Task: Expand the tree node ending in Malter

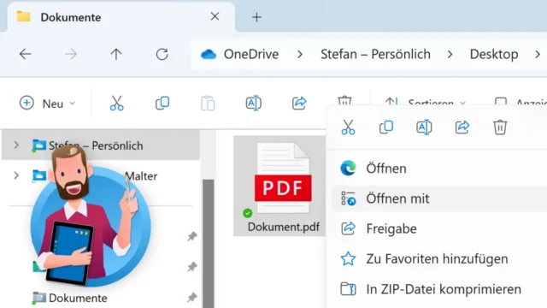Action: tap(16, 175)
